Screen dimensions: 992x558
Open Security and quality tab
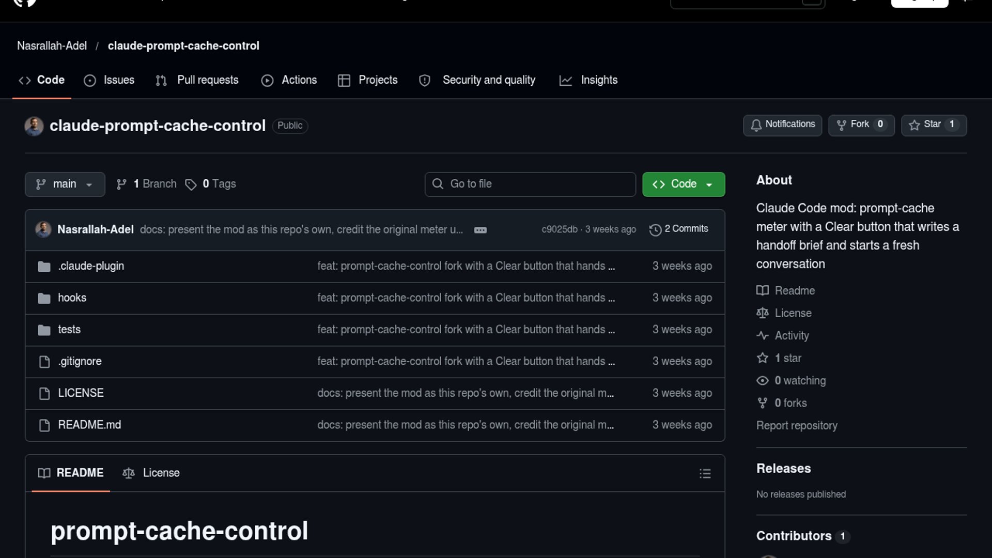(477, 80)
